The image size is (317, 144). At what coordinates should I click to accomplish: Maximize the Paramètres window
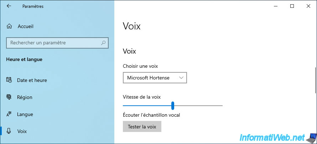tap(292, 6)
